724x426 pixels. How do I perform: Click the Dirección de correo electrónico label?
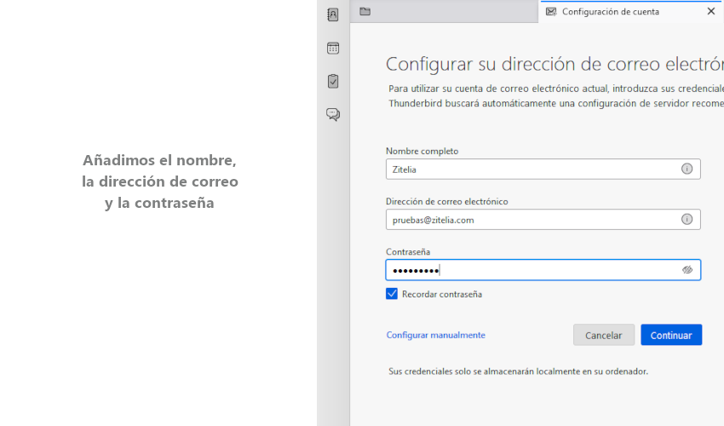click(447, 201)
